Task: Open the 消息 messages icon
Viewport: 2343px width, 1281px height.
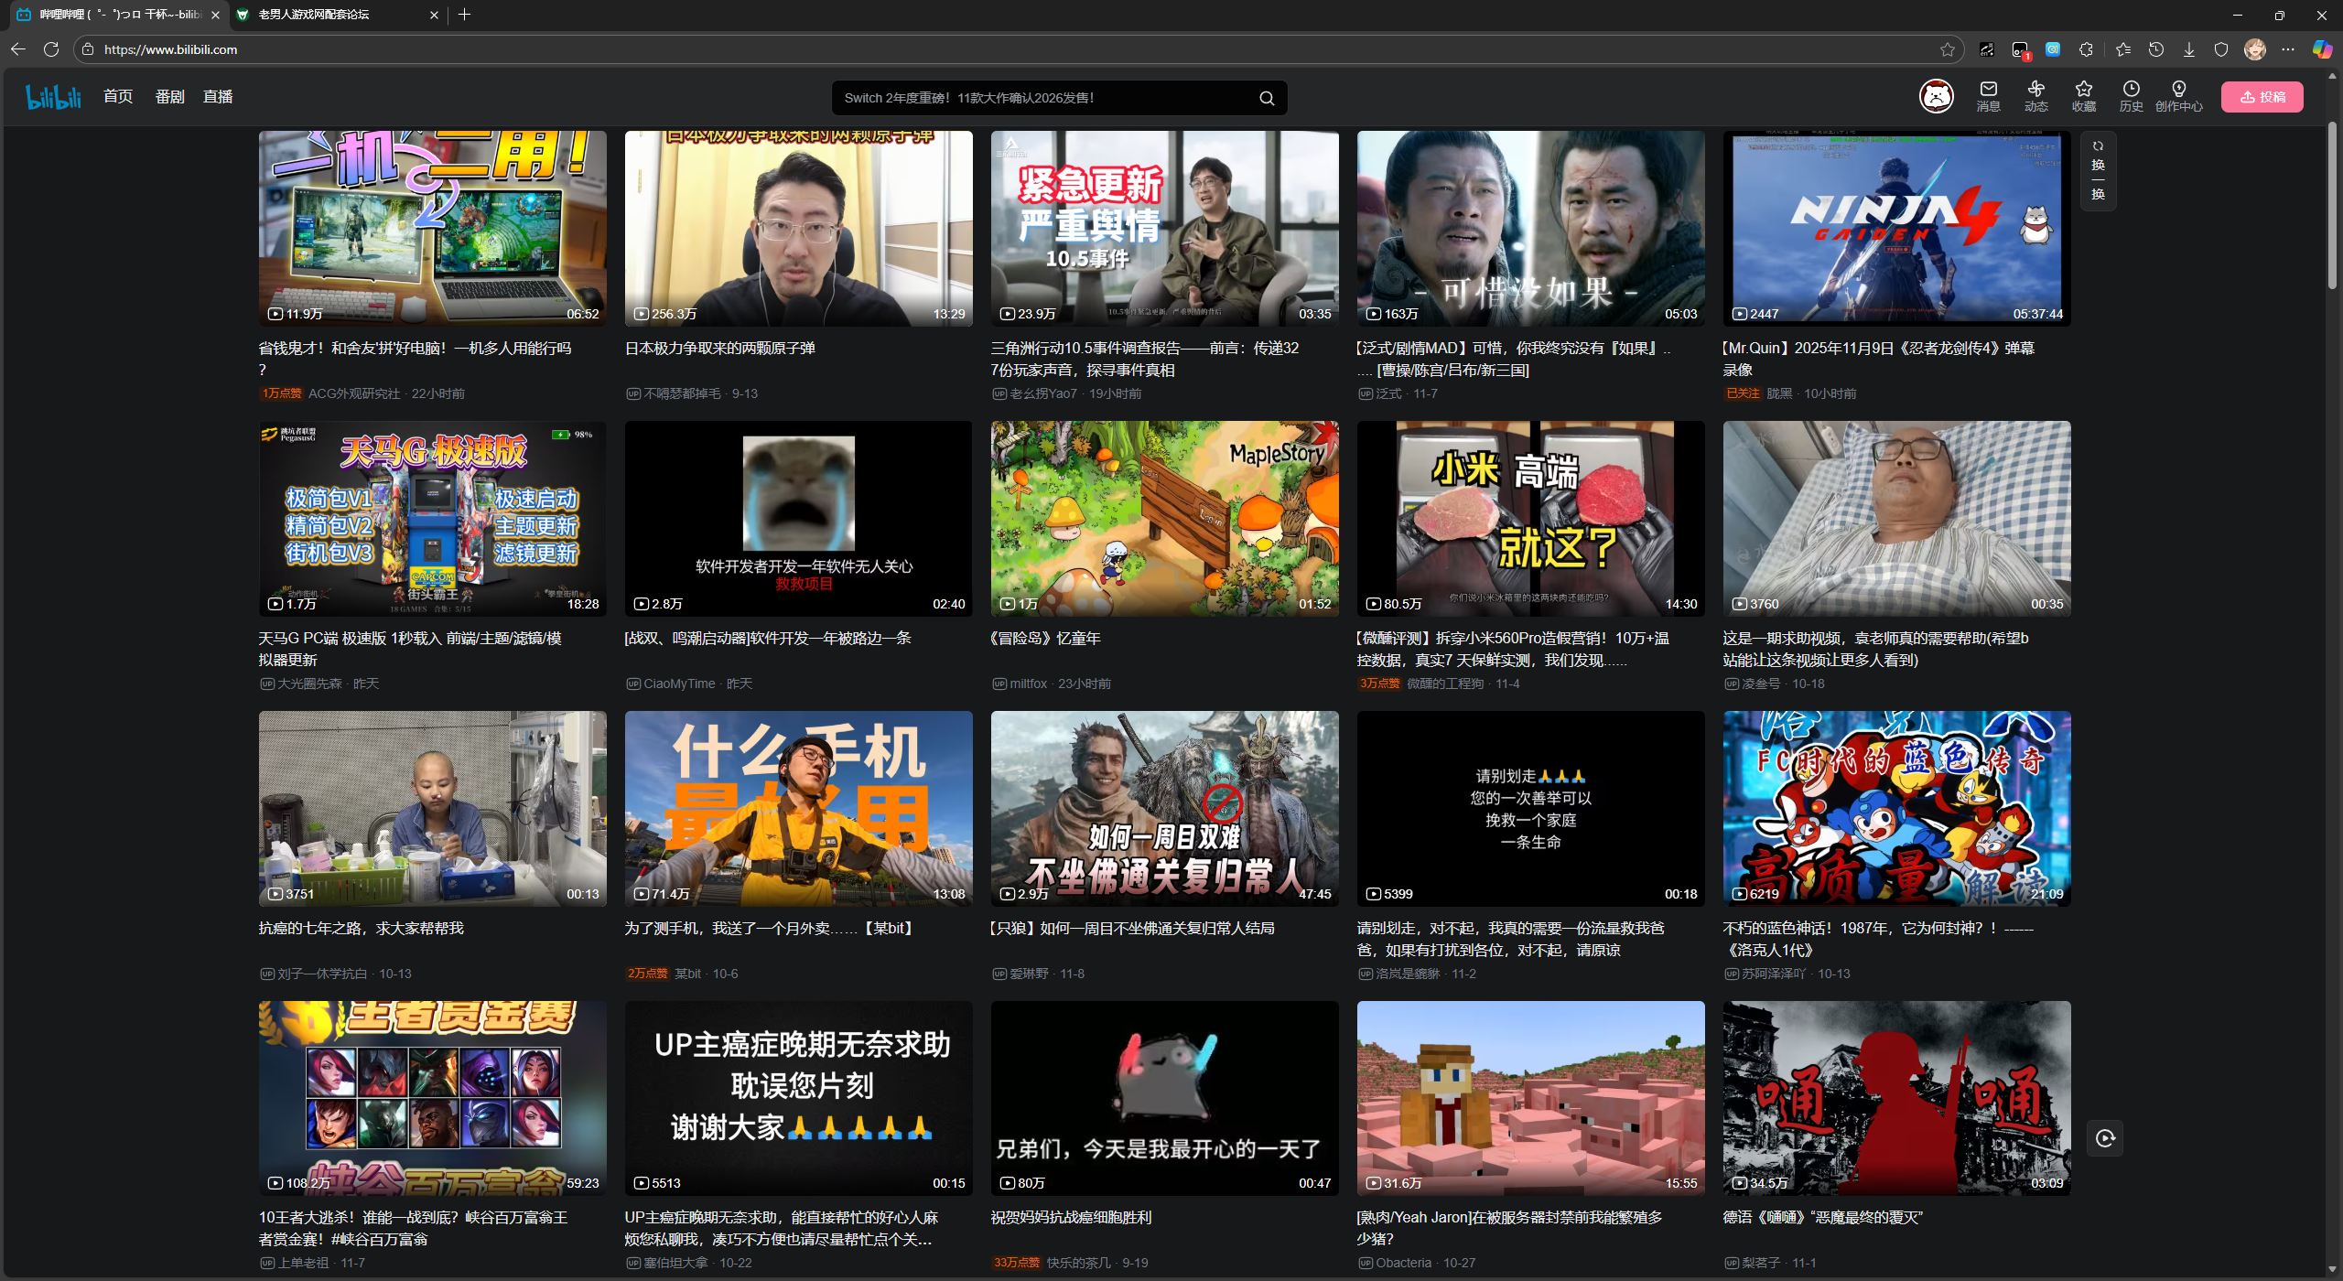Action: coord(1988,95)
